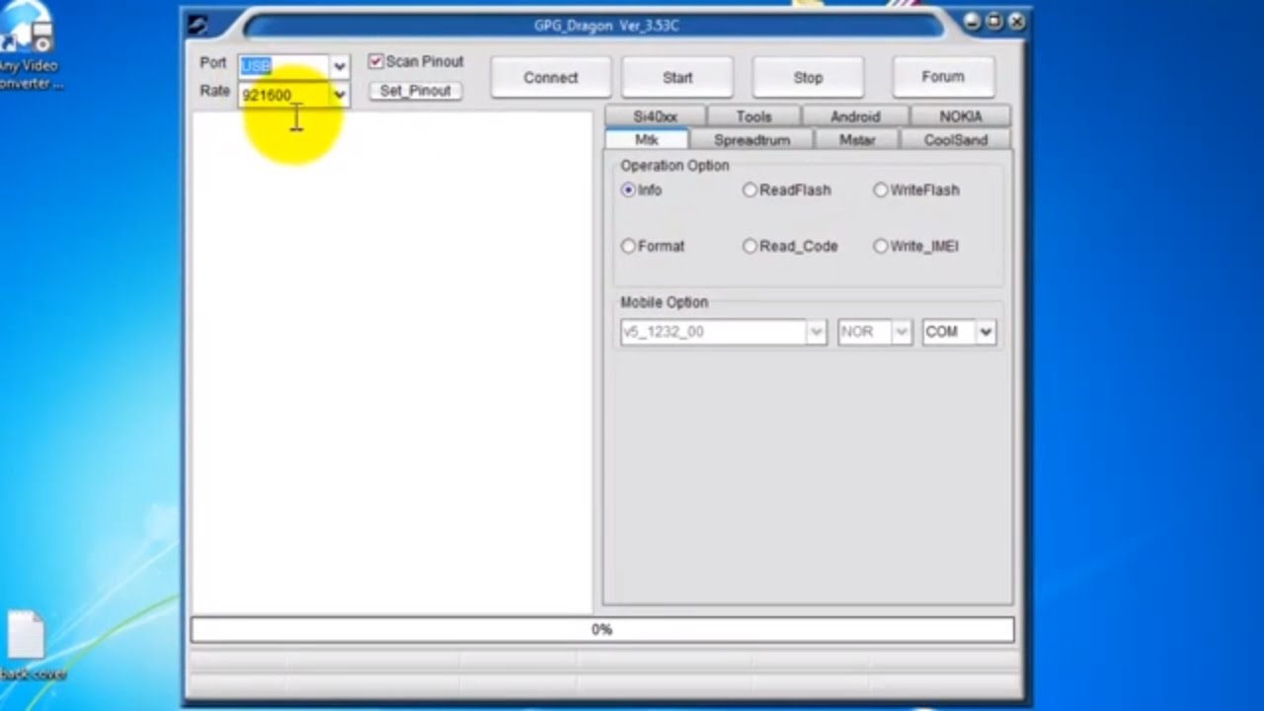The image size is (1264, 711).
Task: Click inside the white log output area
Action: [x=392, y=361]
